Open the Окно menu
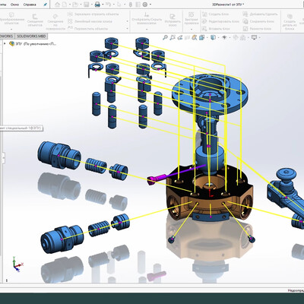The width and height of the screenshot is (304, 304). click(14, 5)
